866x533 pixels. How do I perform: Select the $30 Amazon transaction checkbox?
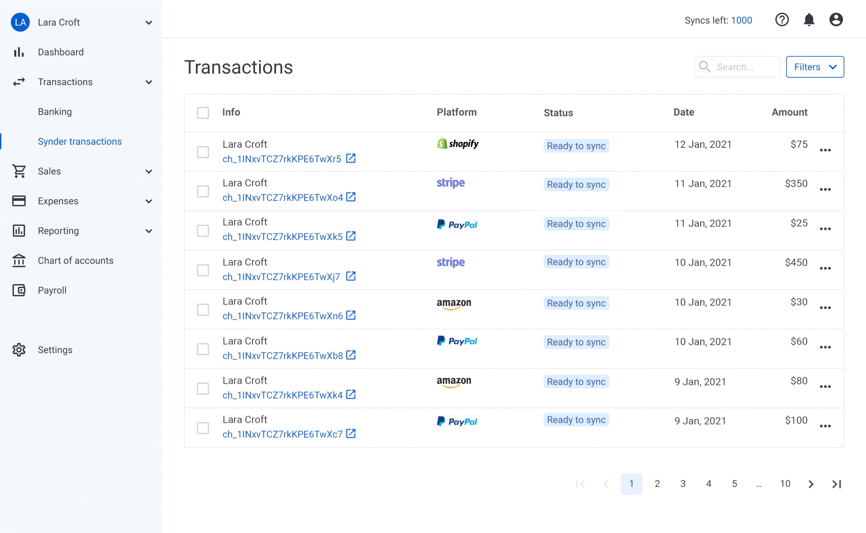(x=203, y=310)
